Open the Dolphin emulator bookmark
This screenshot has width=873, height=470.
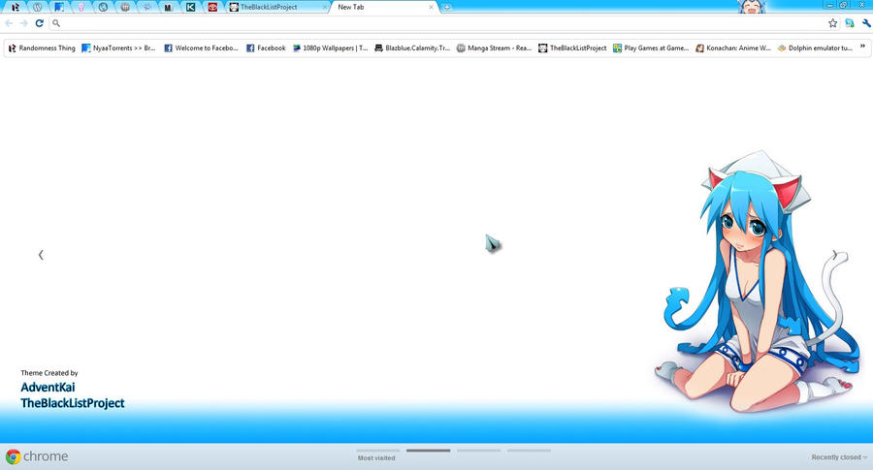(x=815, y=48)
